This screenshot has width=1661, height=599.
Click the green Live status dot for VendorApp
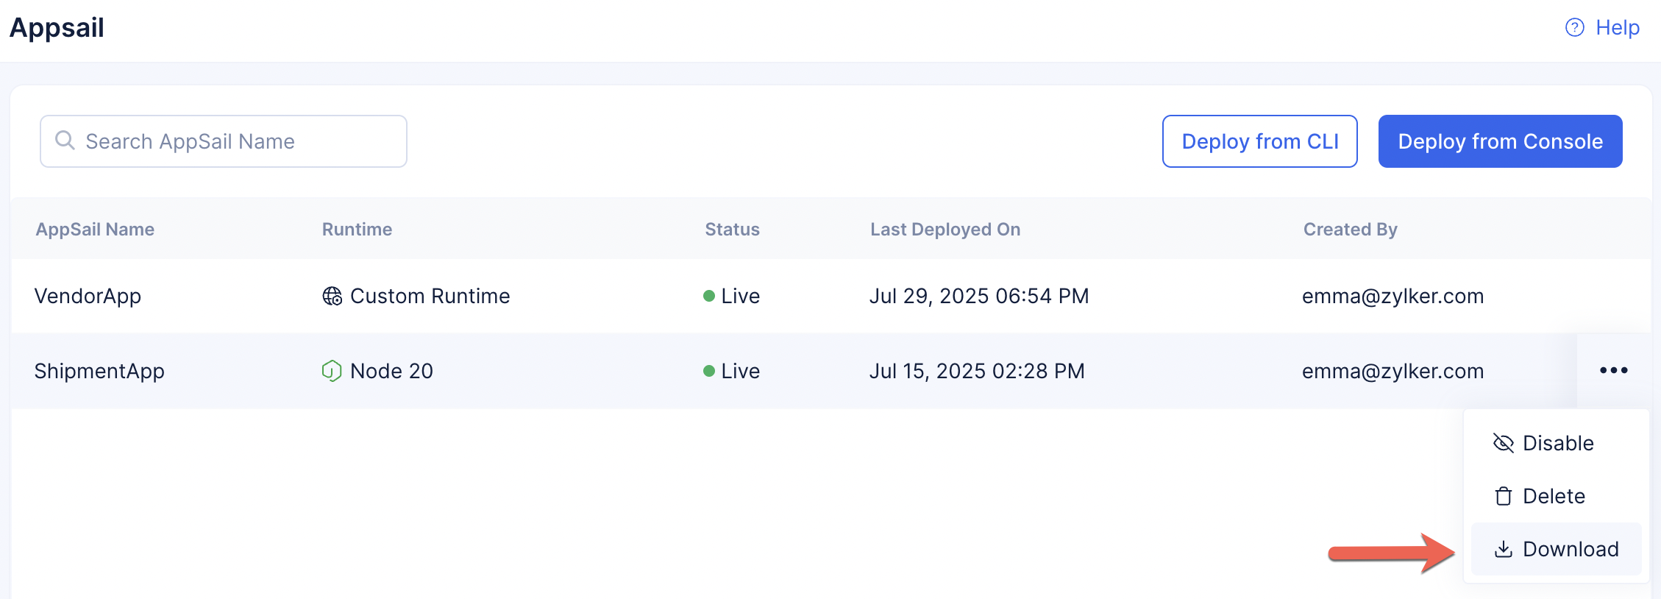pos(708,295)
